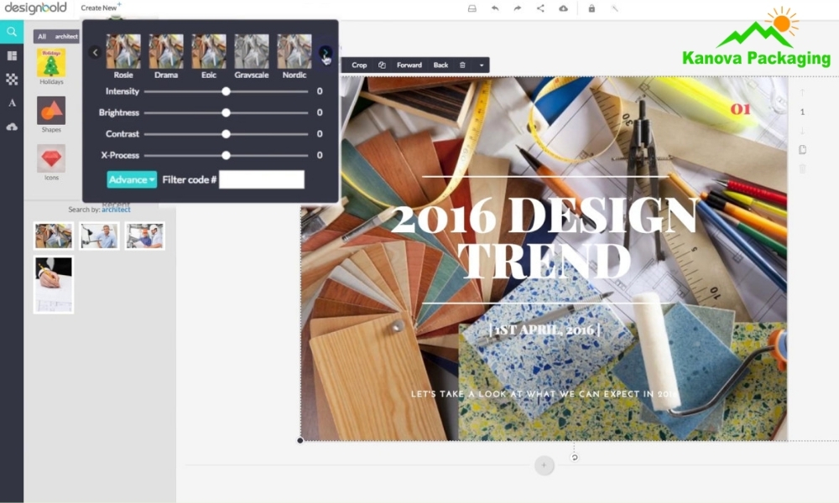Screen dimensions: 839x503
Task: Click the Contrast slider handle
Action: (x=226, y=134)
